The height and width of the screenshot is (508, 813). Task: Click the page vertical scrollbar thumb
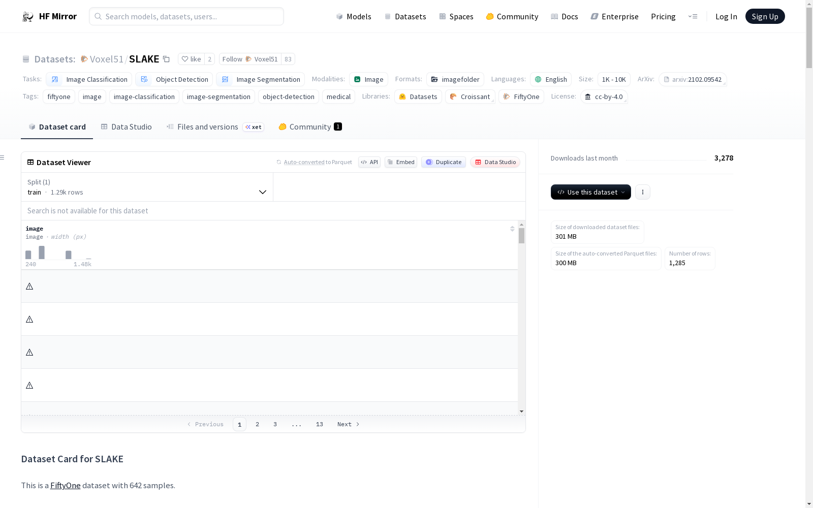pyautogui.click(x=809, y=38)
